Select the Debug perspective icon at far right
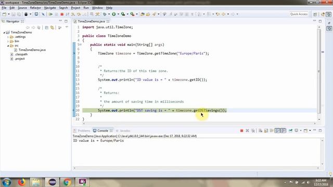 click(x=329, y=14)
